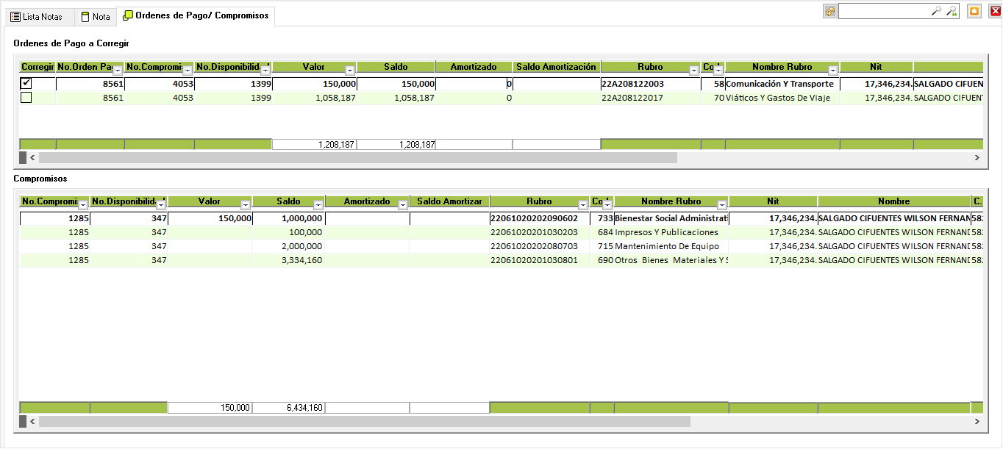This screenshot has height=449, width=1003.
Task: Click inside the search text field
Action: pos(884,11)
